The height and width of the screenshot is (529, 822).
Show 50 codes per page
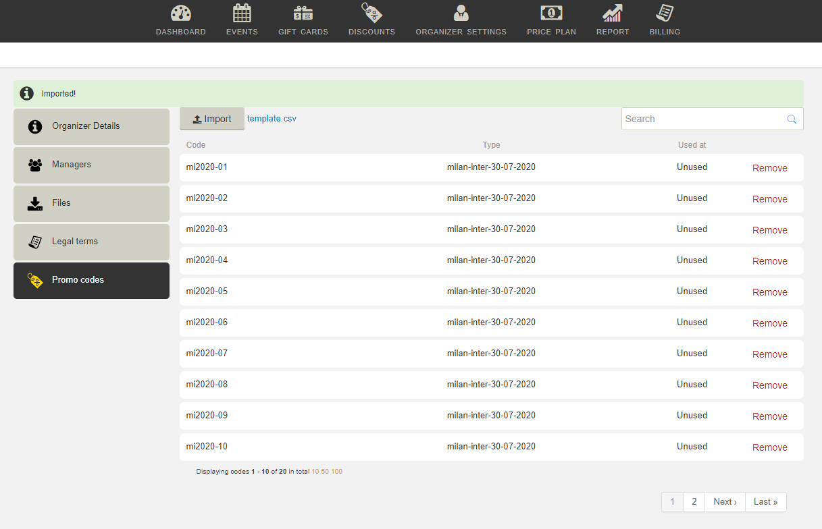[325, 472]
